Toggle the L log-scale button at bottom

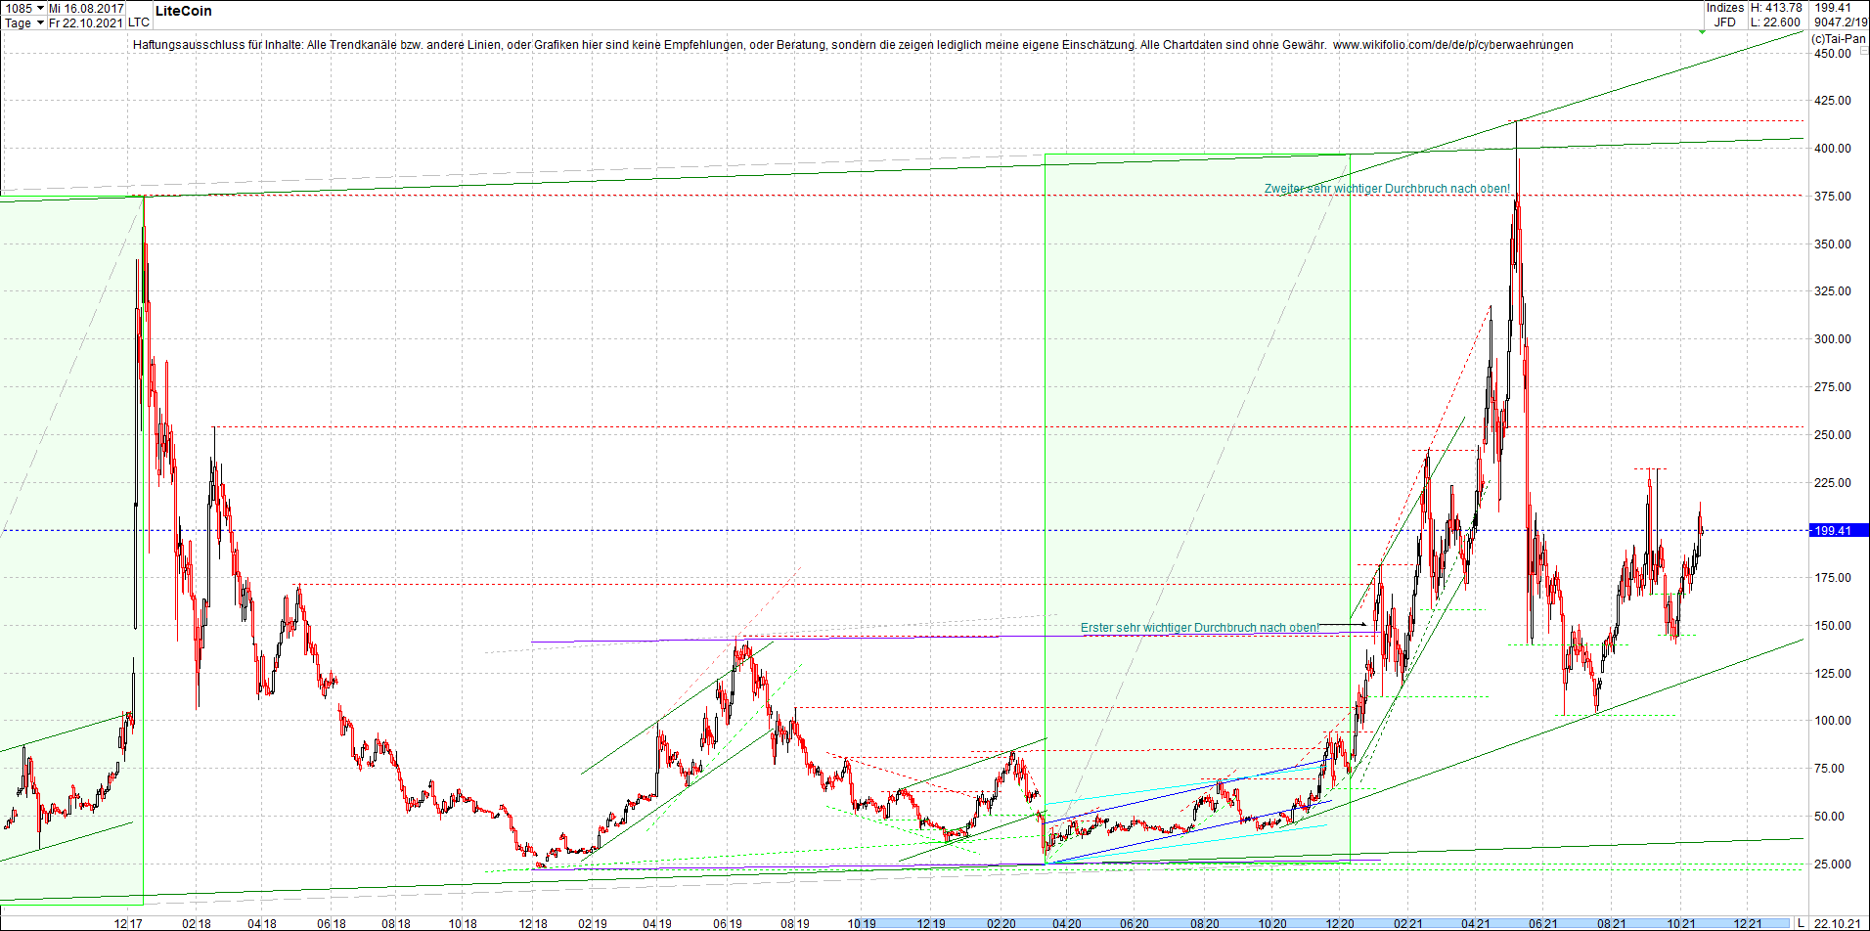[1801, 923]
